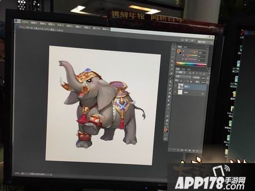Viewport: 255px width, 191px height.
Task: Switch to the 通道 Channels tab
Action: pos(184,69)
